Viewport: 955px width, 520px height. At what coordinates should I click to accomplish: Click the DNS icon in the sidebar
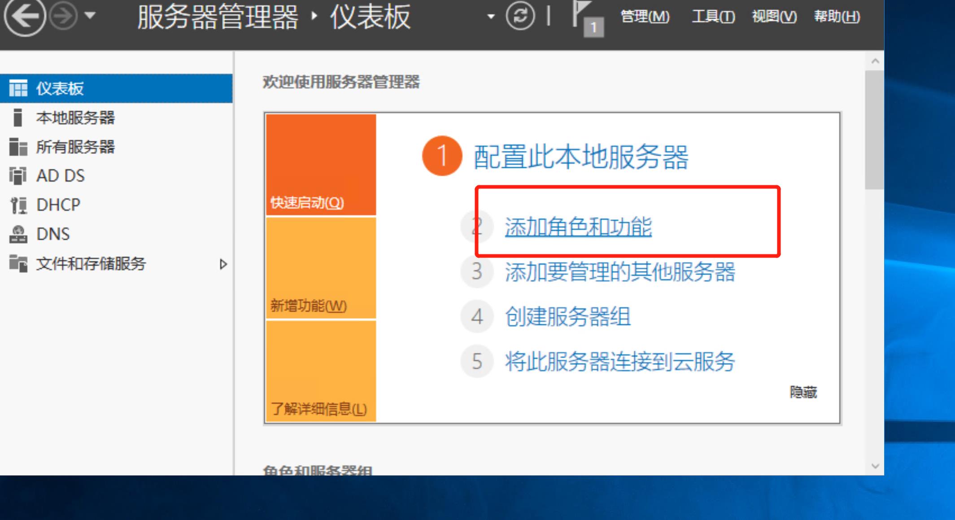18,234
